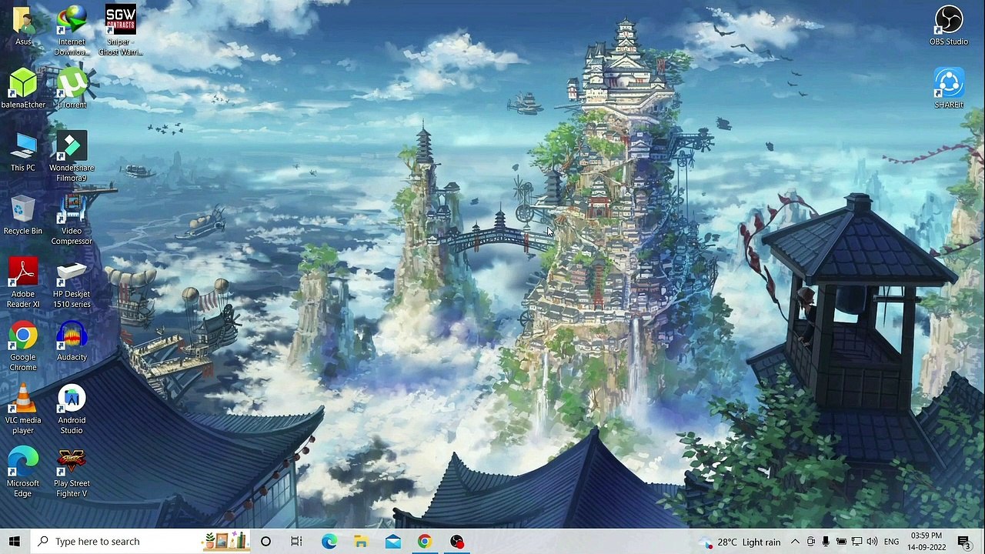Launch balenaEtcher from desktop

(23, 88)
